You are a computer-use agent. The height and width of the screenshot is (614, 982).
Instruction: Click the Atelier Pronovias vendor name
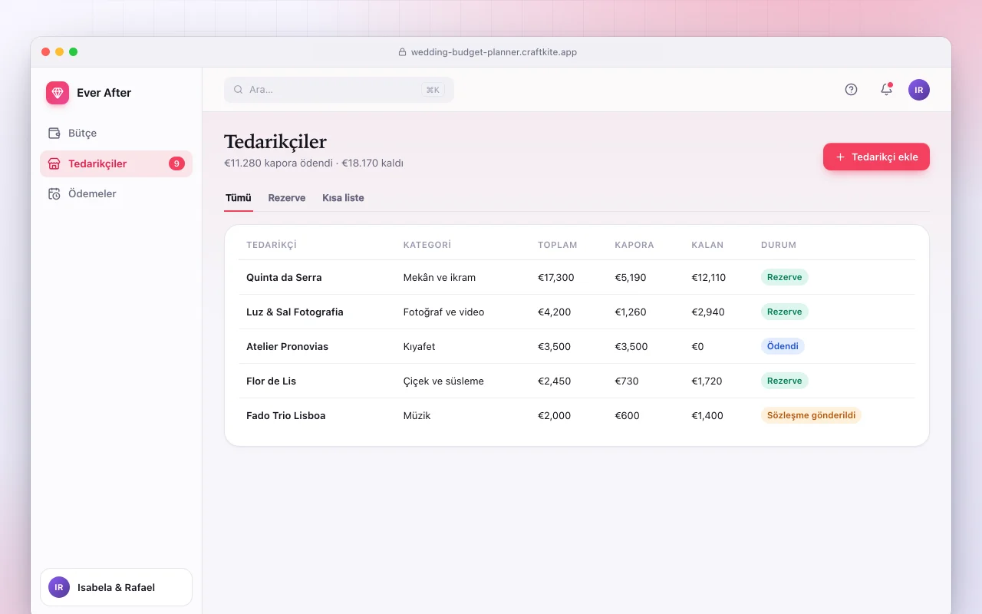[287, 346]
